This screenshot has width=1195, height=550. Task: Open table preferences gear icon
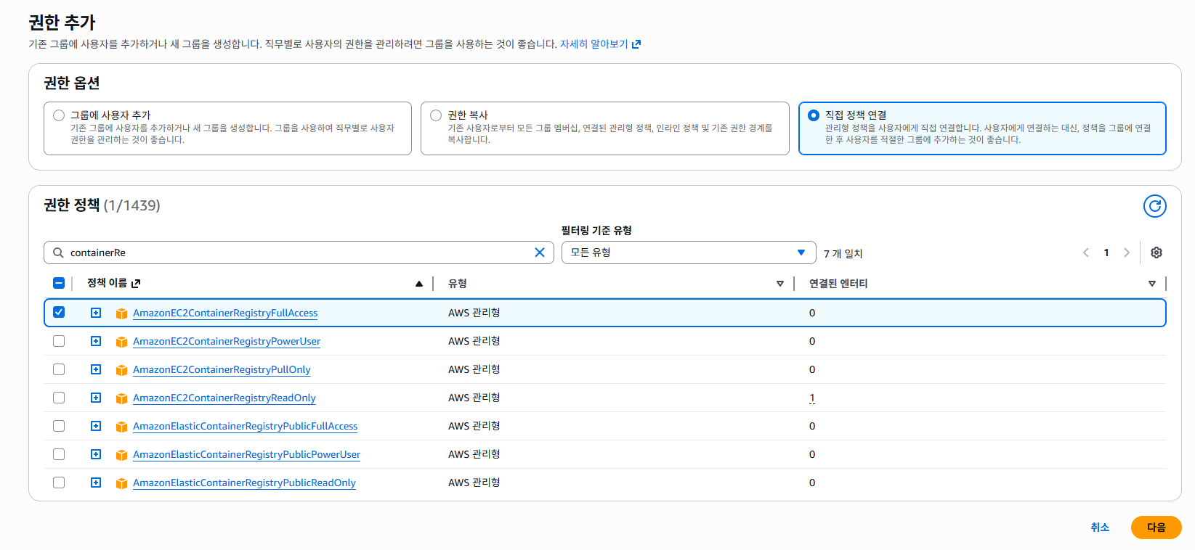[x=1156, y=253]
